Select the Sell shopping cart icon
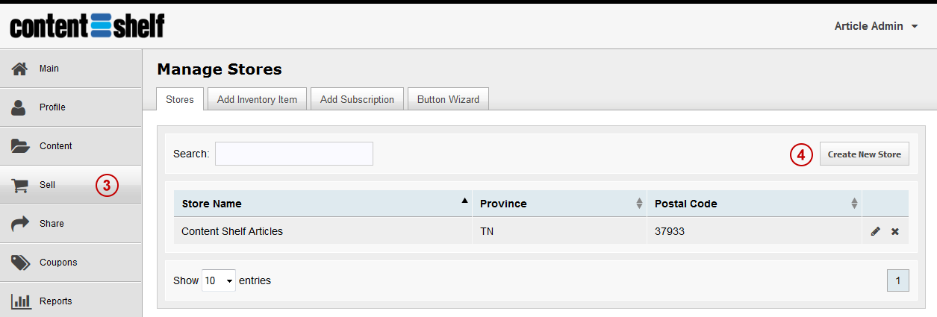Screen dimensions: 937x317 [19, 185]
